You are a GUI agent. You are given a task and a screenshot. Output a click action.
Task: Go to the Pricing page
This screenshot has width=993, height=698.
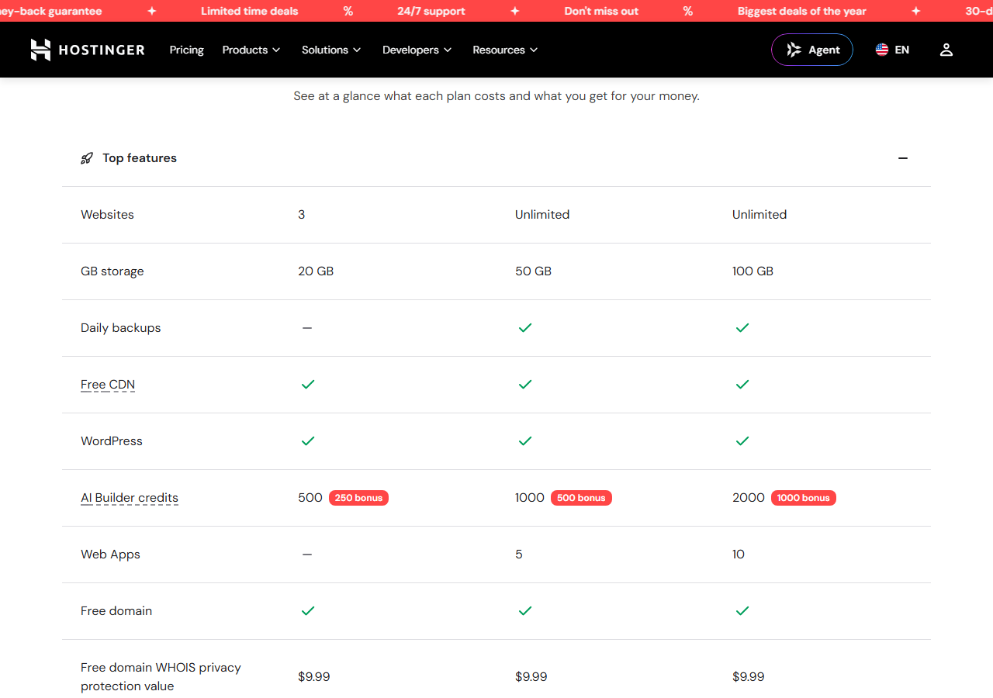coord(187,50)
